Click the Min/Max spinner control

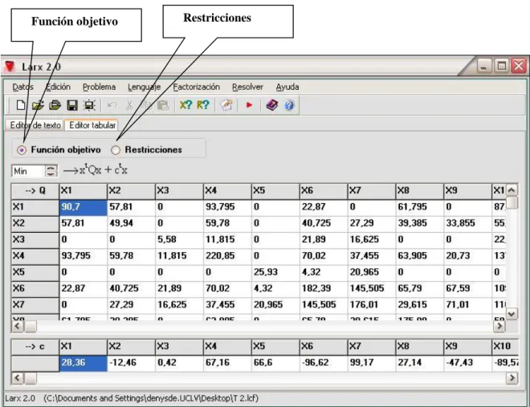[51, 171]
